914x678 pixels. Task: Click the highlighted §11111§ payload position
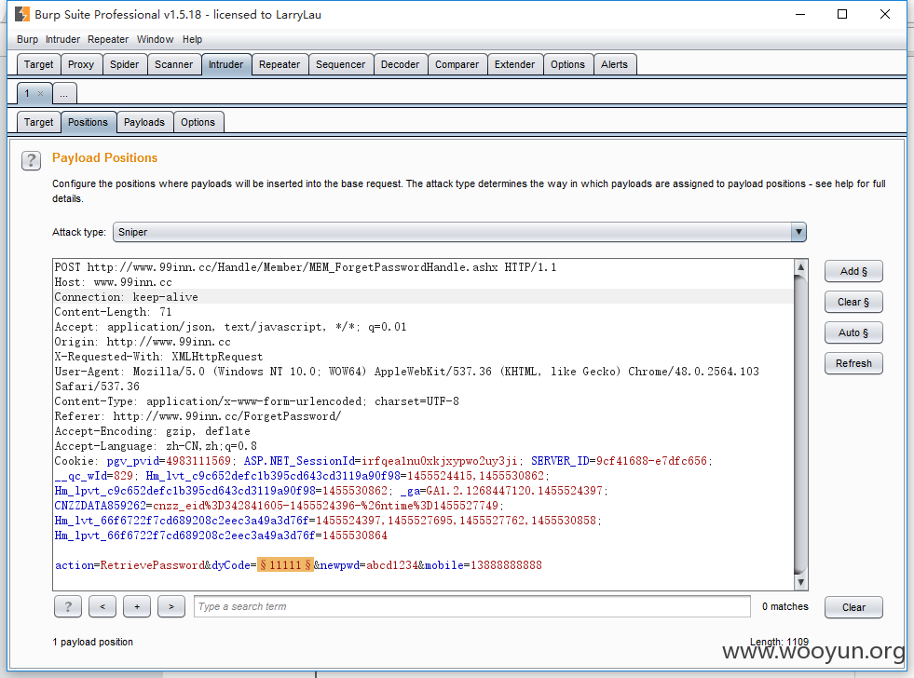coord(286,565)
